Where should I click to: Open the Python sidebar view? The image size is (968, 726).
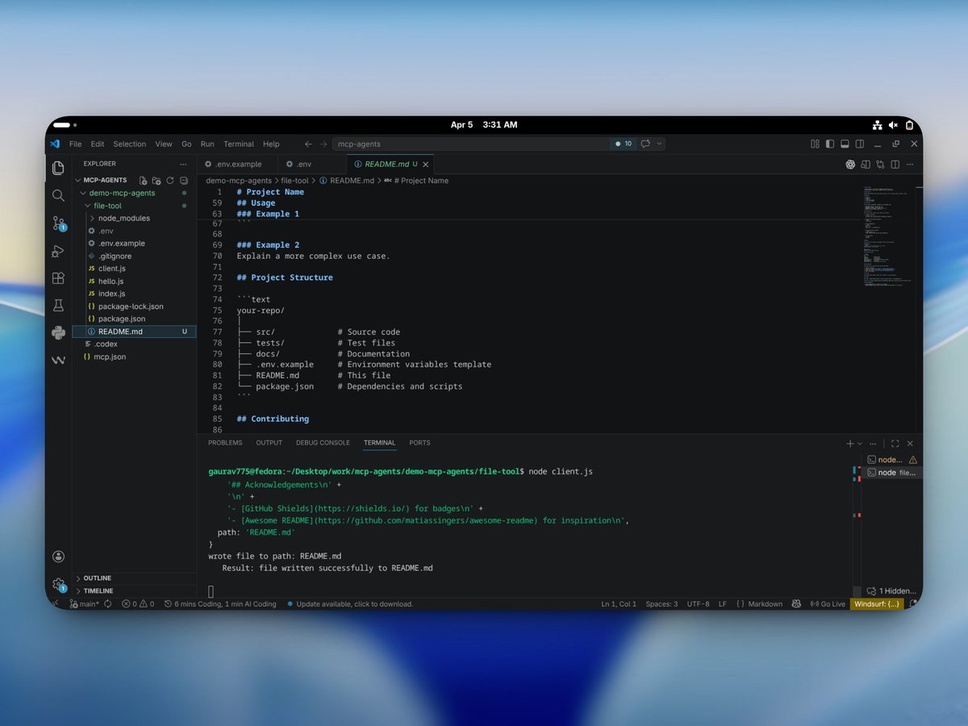click(58, 332)
